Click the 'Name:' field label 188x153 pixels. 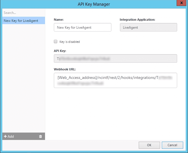(x=59, y=20)
